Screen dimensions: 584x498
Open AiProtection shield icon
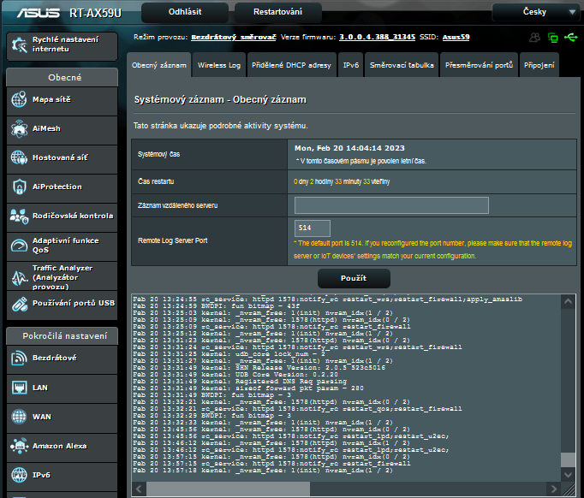[19, 187]
